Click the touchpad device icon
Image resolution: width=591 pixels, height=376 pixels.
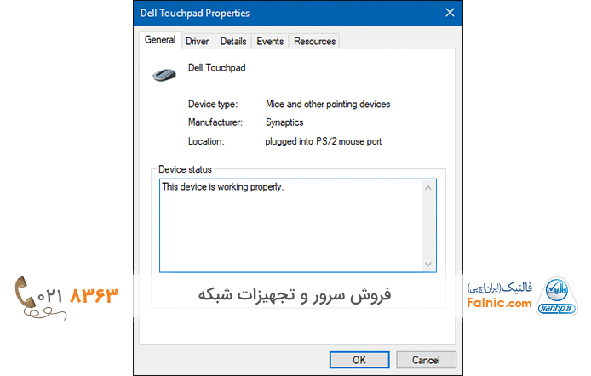click(x=163, y=73)
